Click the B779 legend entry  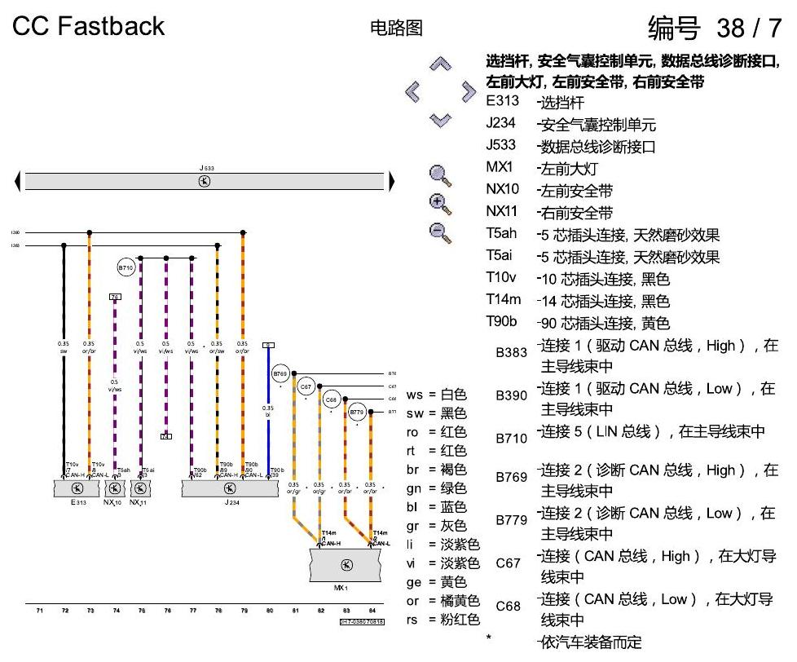tap(636, 523)
